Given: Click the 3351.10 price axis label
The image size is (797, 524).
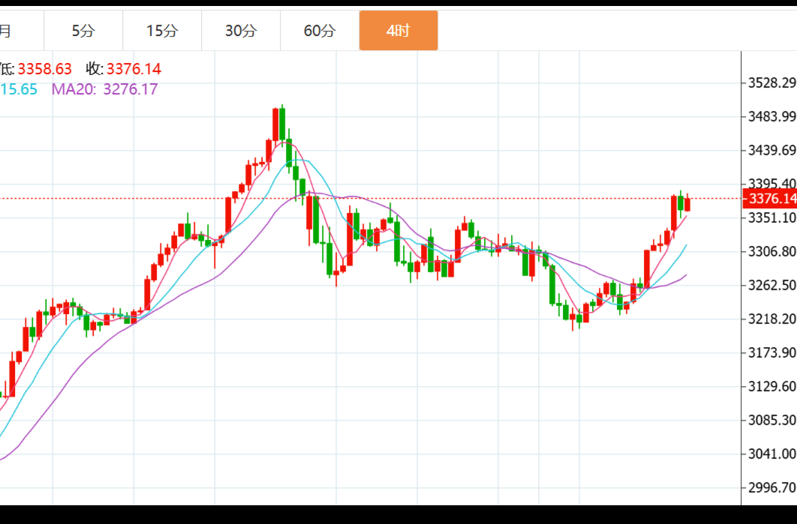Looking at the screenshot, I should (771, 218).
